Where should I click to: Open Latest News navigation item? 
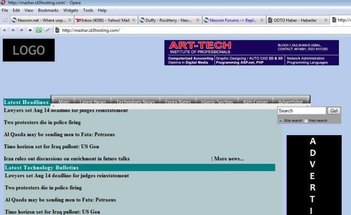coord(93,102)
